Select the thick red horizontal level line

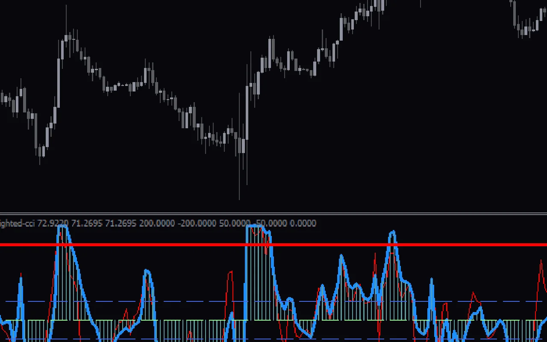(171, 245)
